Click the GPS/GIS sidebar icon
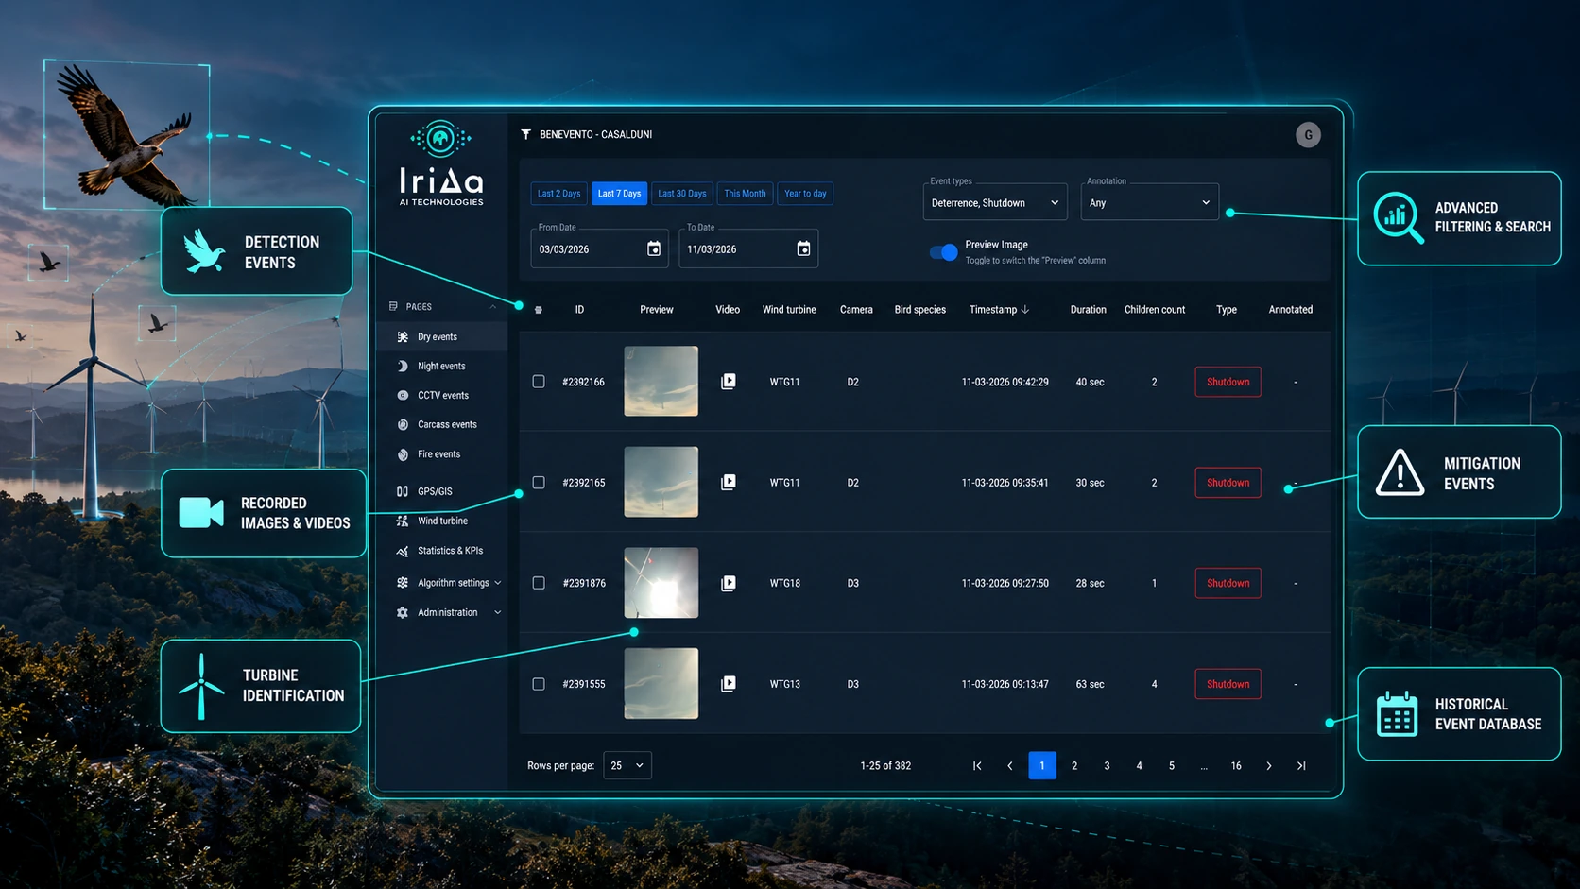Viewport: 1580px width, 889px height. 403,491
